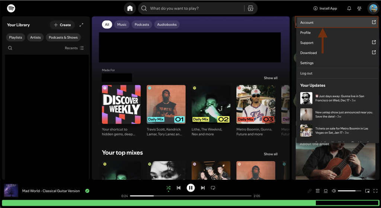Viewport: 381px width, 208px height.
Task: Click external link icon beside Support
Action: 374,42
